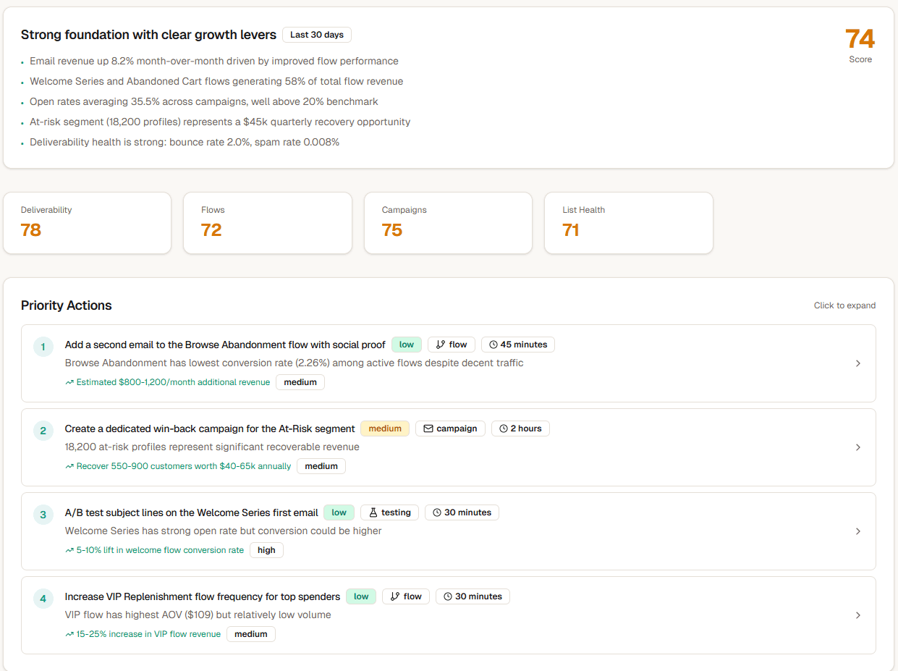Click the numbered circle badge on action 2

(43, 429)
